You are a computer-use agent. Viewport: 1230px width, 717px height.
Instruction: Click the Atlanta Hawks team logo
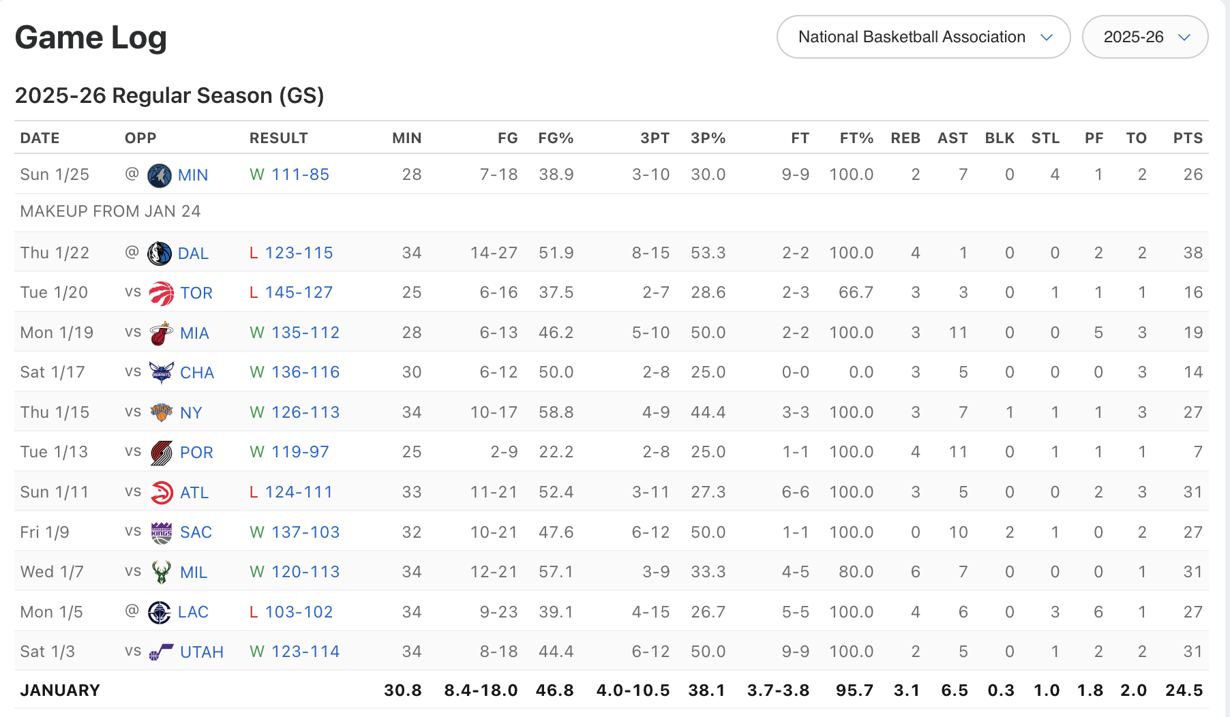(x=162, y=492)
